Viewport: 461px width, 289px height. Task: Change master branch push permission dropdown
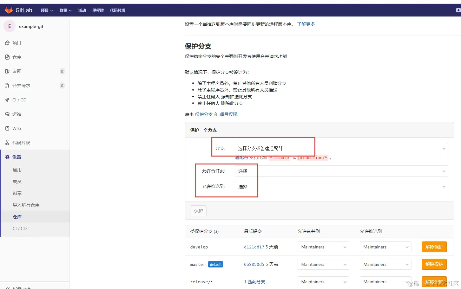coord(385,264)
